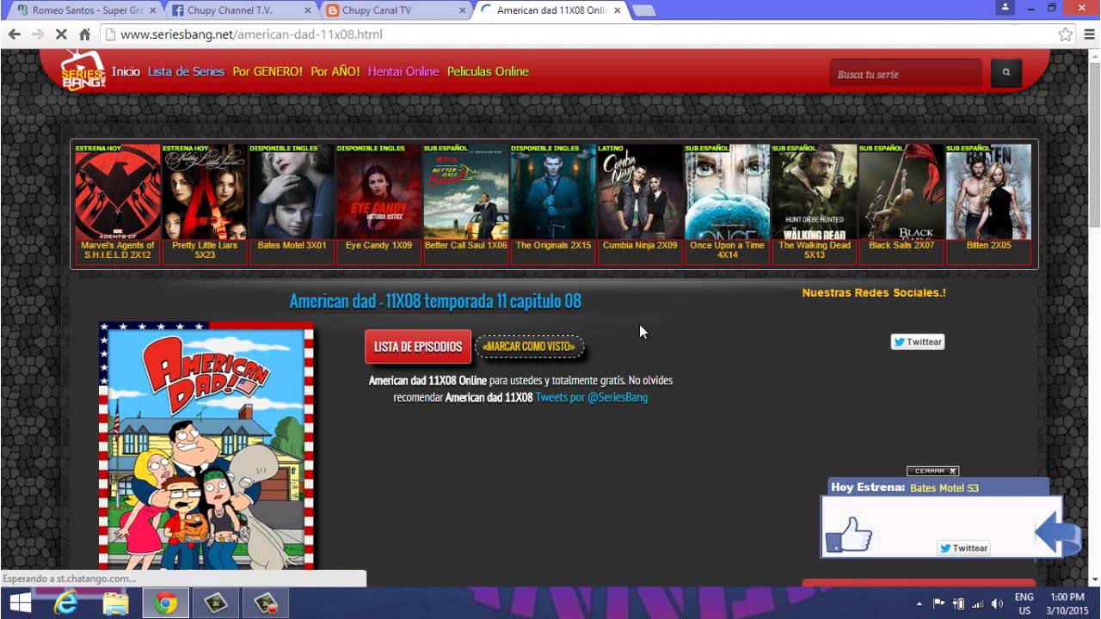Image resolution: width=1101 pixels, height=619 pixels.
Task: Click the browser back arrow
Action: point(15,34)
